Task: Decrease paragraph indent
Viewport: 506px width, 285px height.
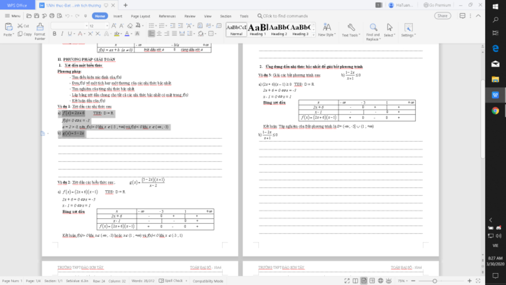Action: click(x=173, y=26)
